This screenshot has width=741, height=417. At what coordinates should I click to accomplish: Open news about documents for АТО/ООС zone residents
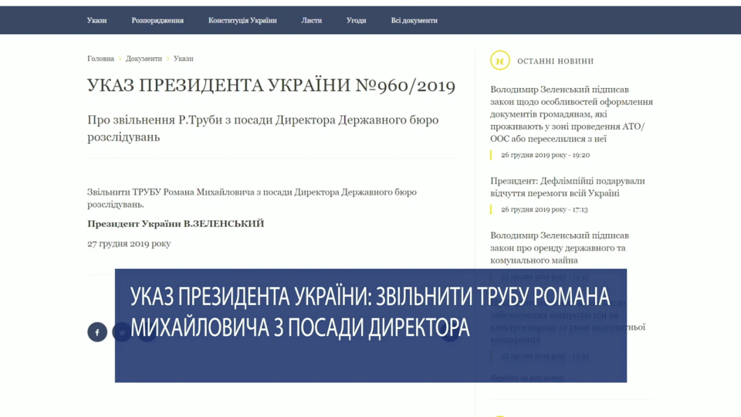pyautogui.click(x=571, y=114)
